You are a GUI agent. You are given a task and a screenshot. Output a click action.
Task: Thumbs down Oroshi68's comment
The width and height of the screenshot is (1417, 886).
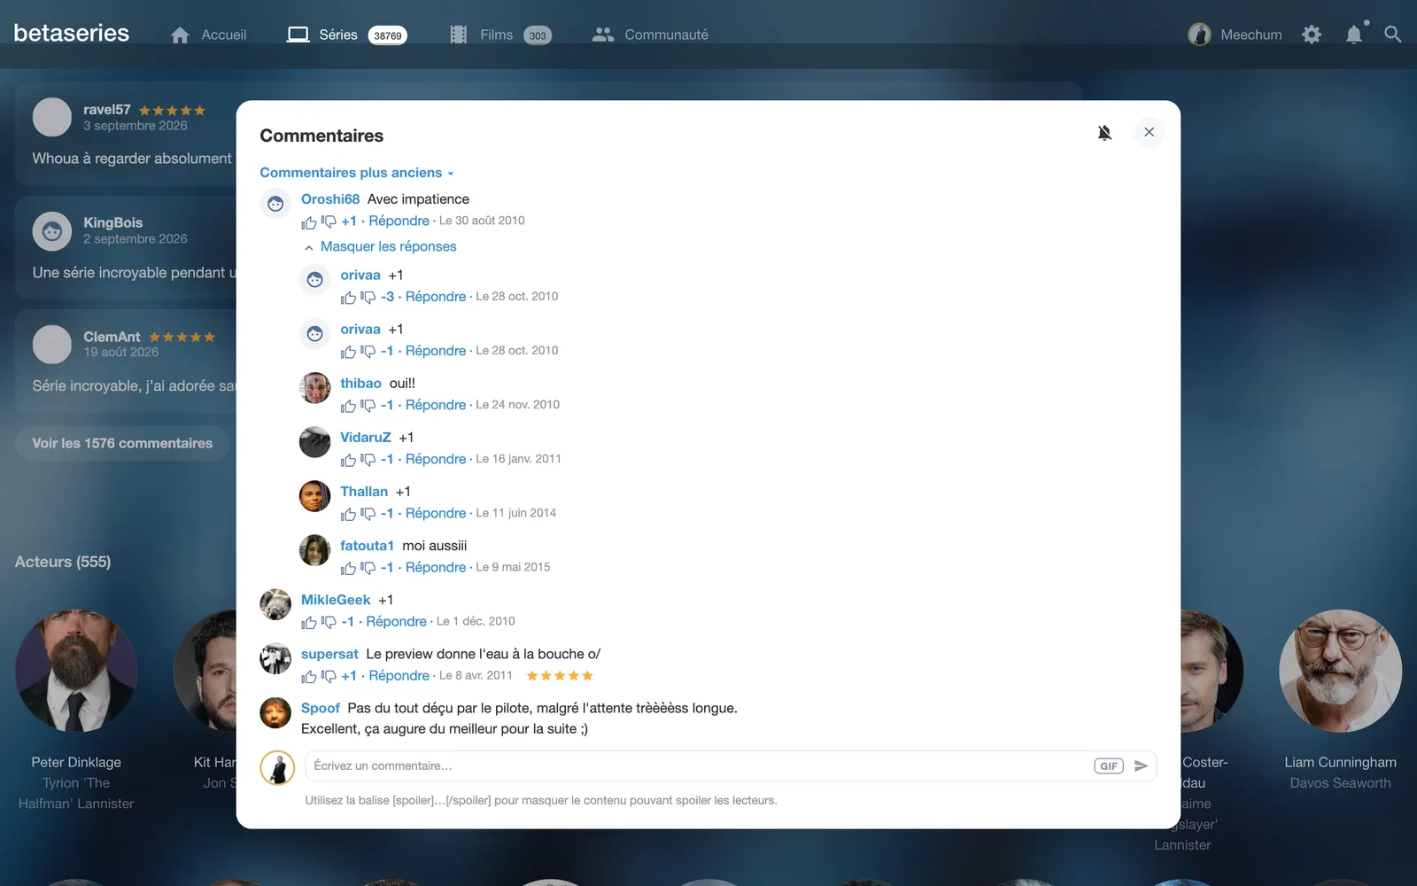point(329,221)
